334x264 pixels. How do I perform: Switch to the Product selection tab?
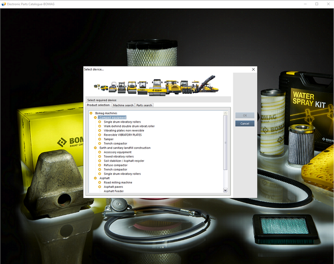pyautogui.click(x=98, y=105)
